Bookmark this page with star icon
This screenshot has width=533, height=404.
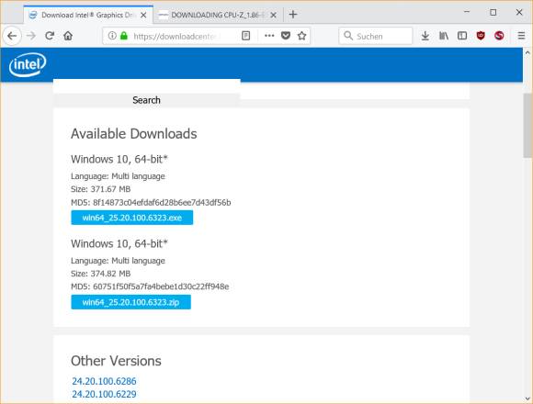tap(301, 36)
